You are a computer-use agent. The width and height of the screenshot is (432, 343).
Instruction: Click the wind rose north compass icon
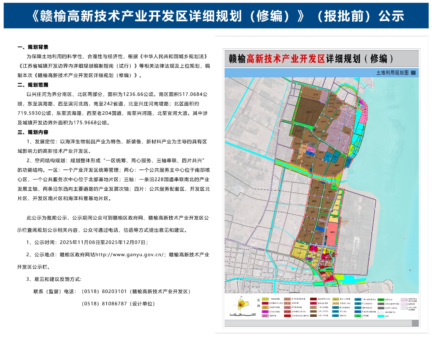(x=241, y=304)
